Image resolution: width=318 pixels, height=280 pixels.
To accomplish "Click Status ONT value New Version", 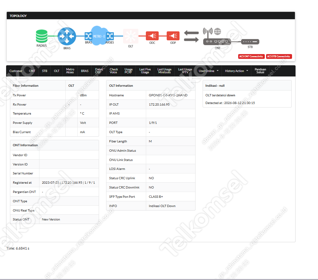I will pos(51,220).
